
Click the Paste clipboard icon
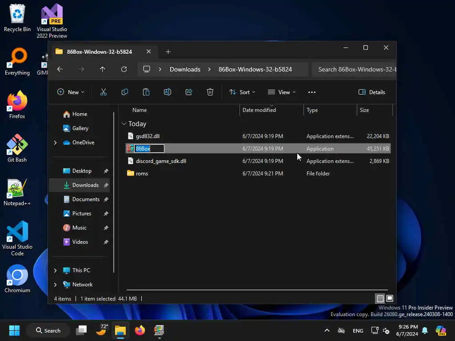pyautogui.click(x=146, y=92)
